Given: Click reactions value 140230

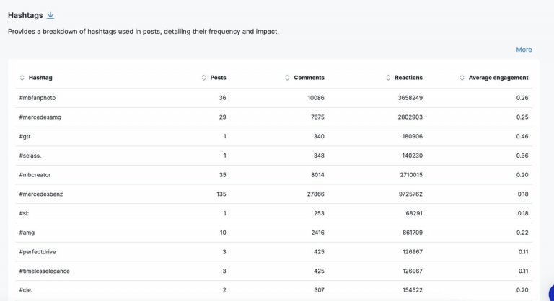Looking at the screenshot, I should click(412, 156).
